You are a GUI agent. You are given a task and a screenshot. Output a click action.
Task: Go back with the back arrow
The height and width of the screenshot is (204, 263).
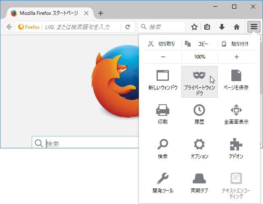(x=9, y=27)
